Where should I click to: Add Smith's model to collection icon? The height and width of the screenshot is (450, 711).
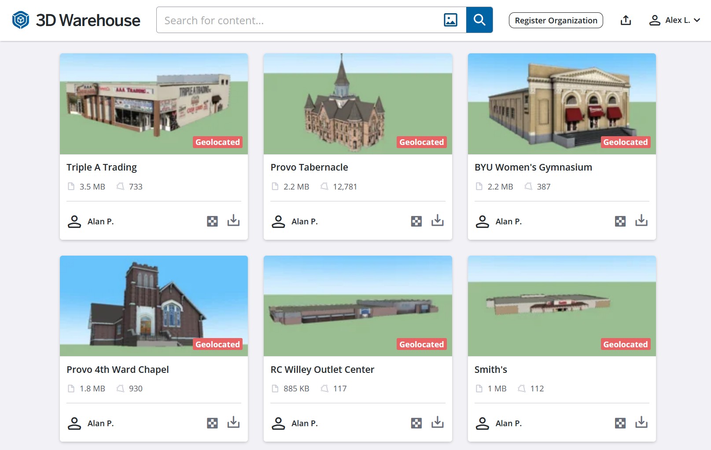click(x=620, y=423)
